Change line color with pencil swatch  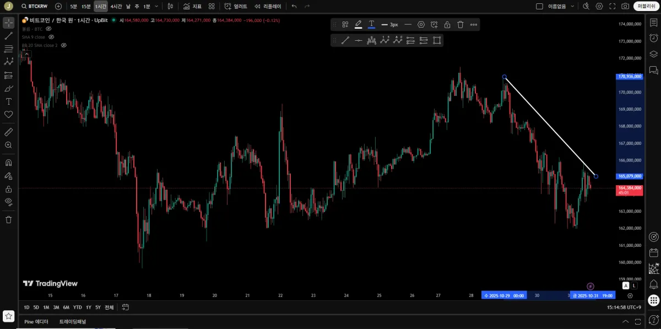358,24
